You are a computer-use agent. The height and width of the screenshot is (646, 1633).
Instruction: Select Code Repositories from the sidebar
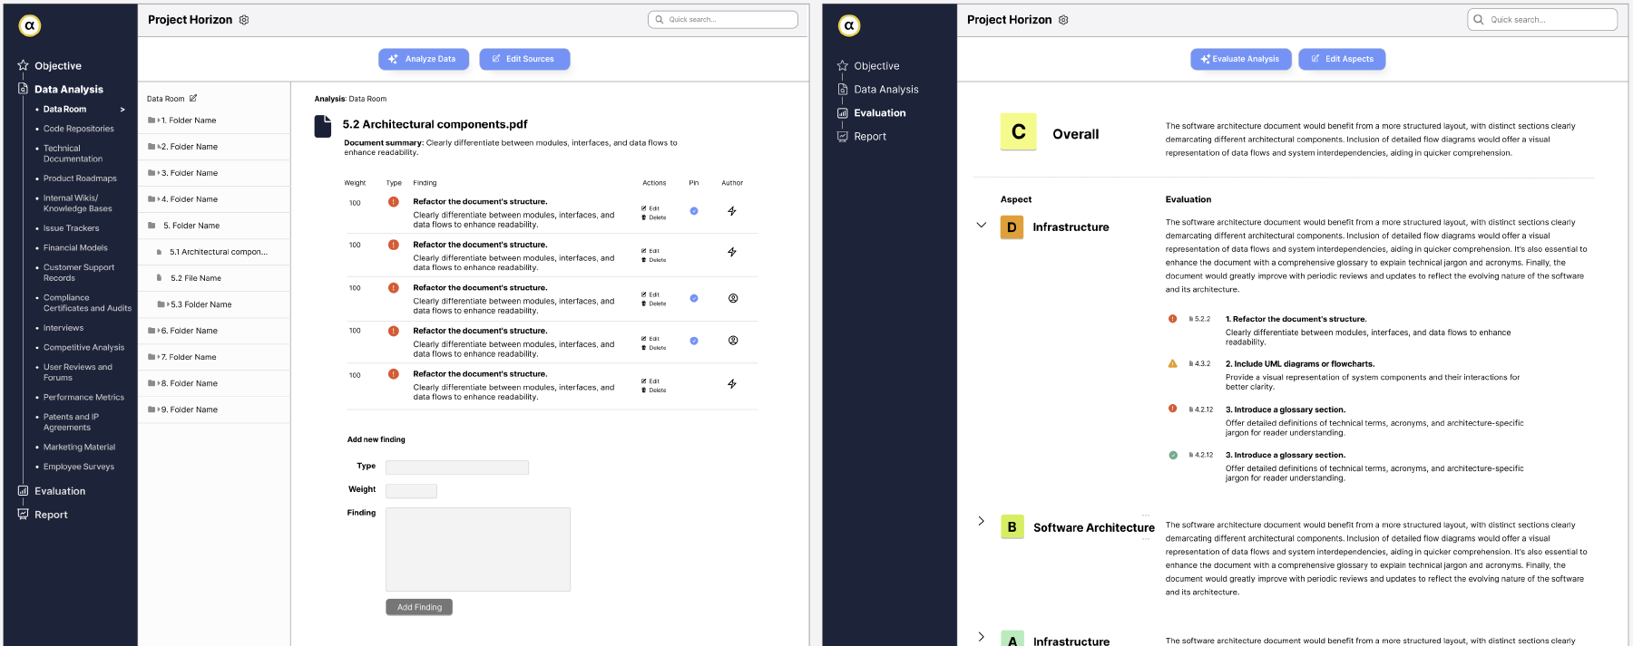79,129
